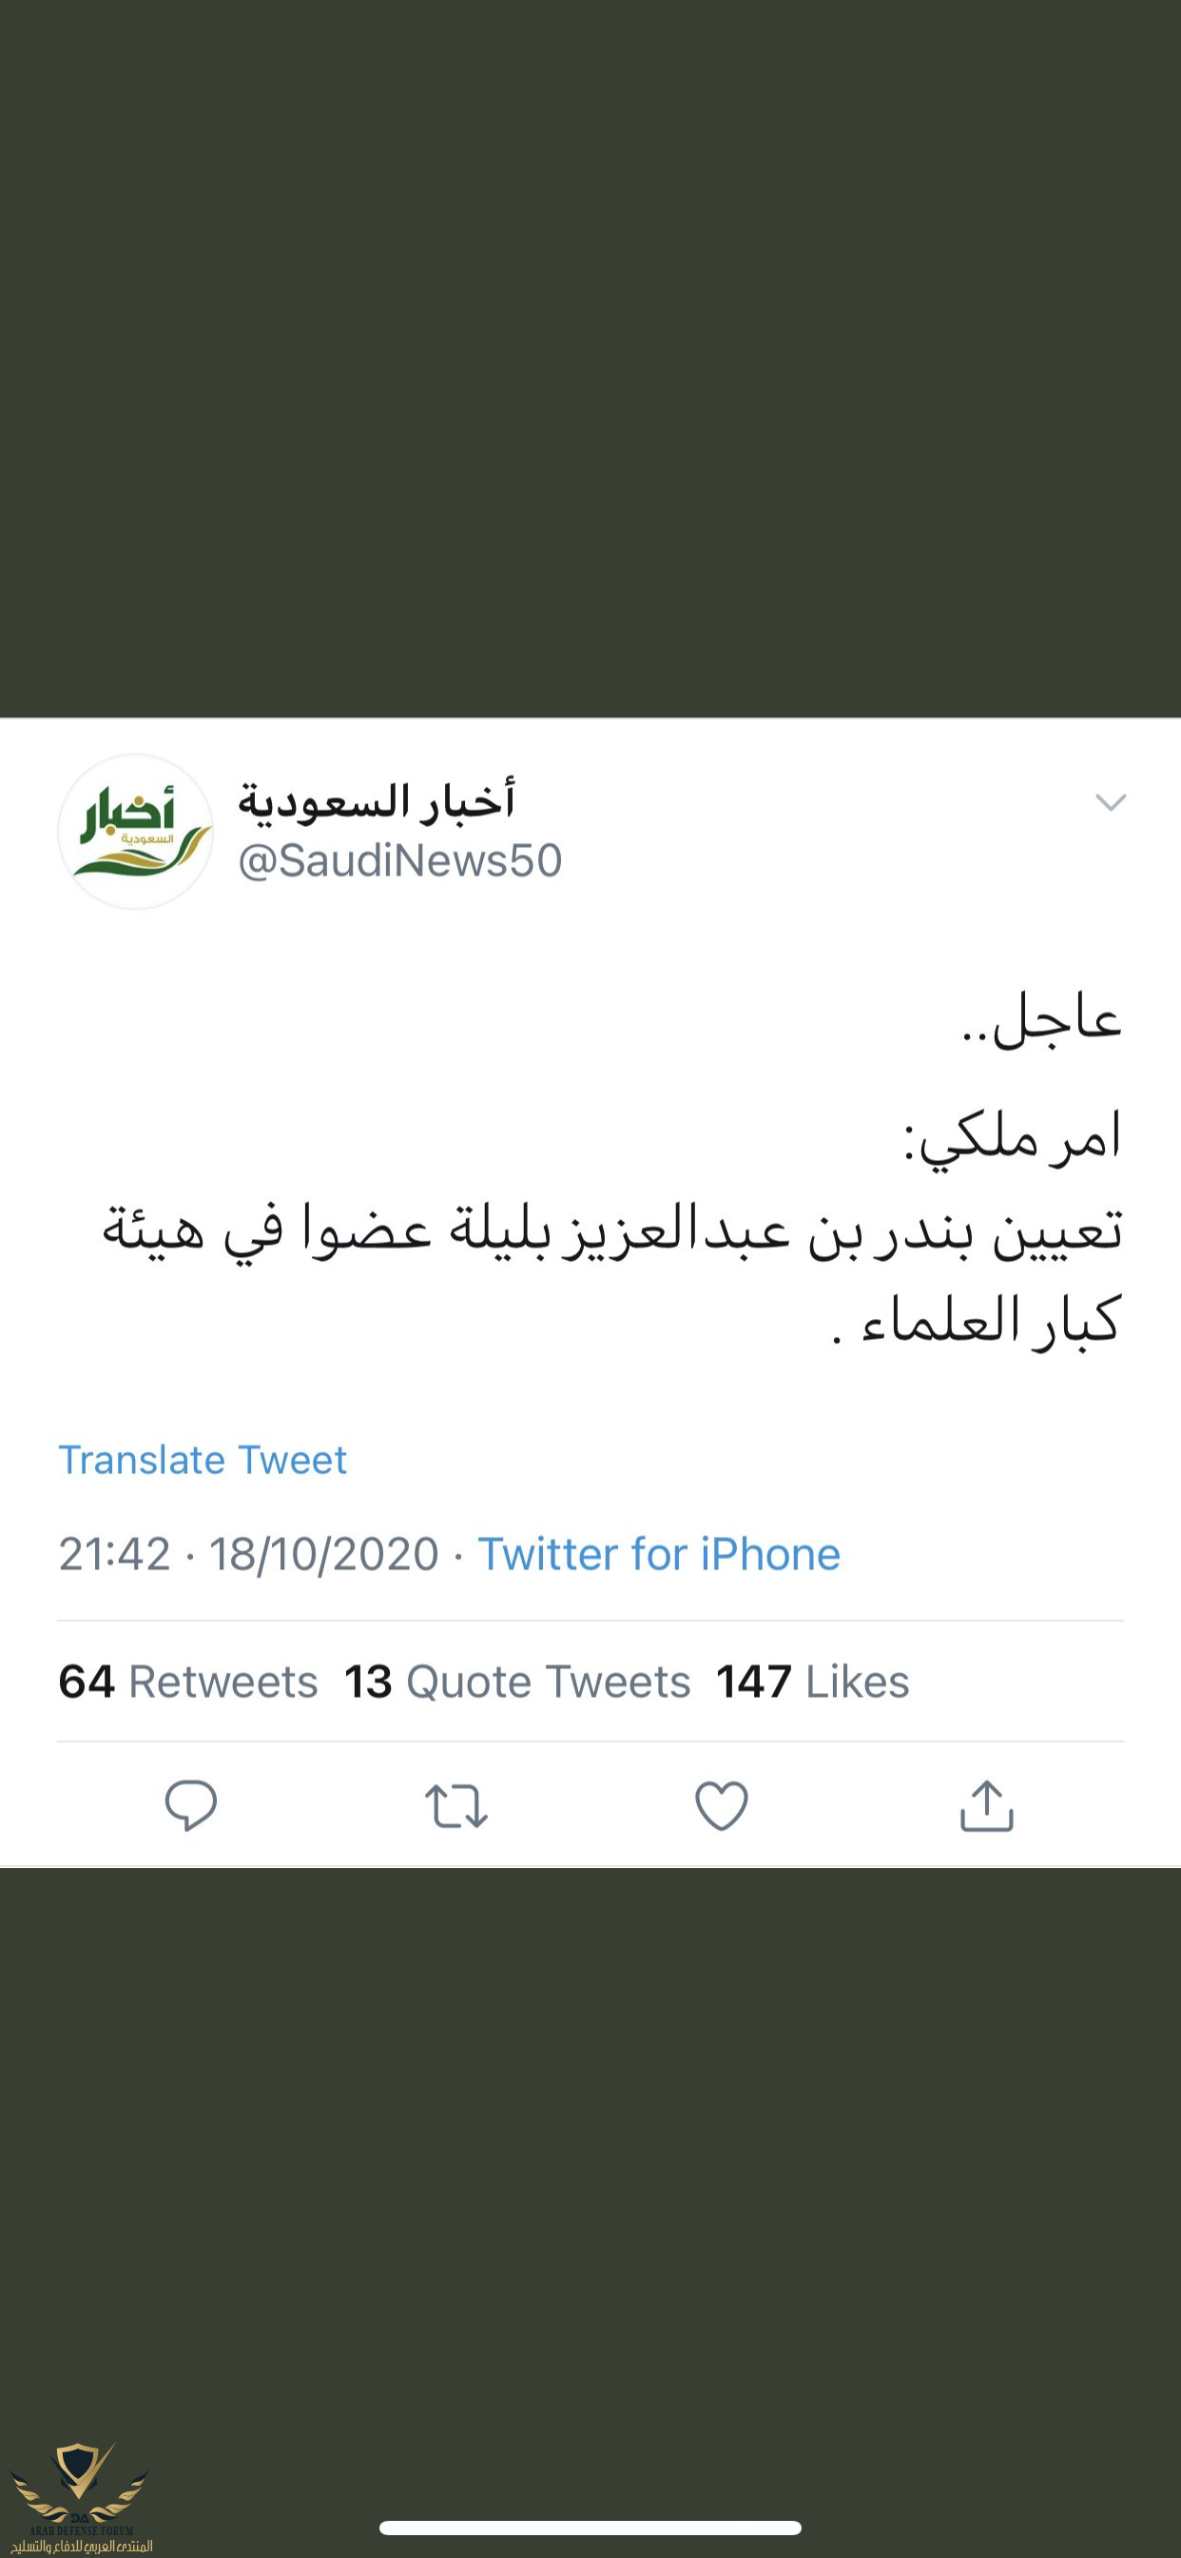Tap the @SaudiNews50 handle
Image resolution: width=1181 pixels, height=2558 pixels.
[x=400, y=860]
